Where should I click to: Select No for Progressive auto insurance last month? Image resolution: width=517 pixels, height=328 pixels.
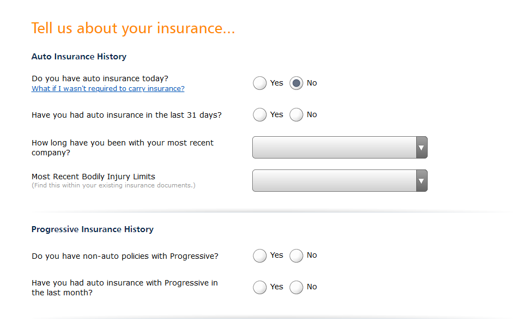pos(296,287)
